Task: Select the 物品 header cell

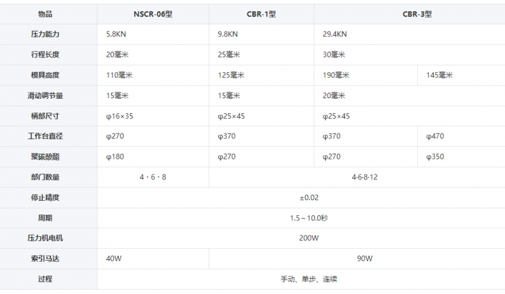Action: tap(45, 14)
